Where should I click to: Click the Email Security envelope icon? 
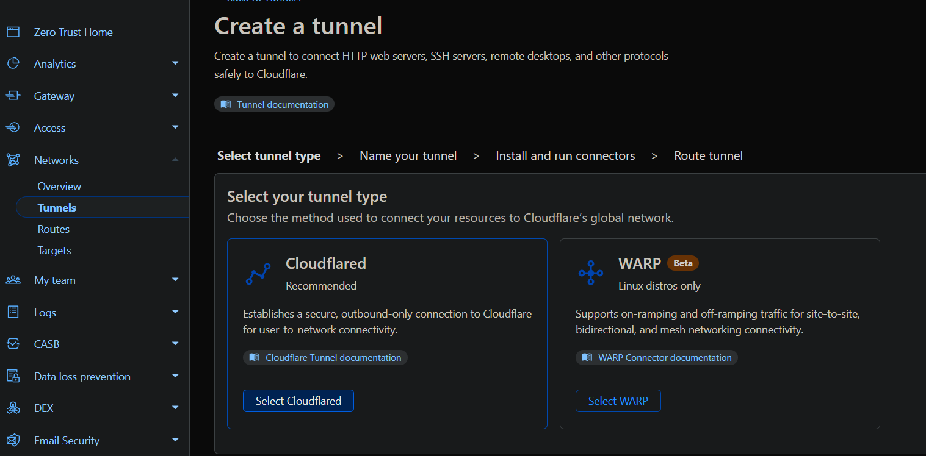[x=13, y=440]
